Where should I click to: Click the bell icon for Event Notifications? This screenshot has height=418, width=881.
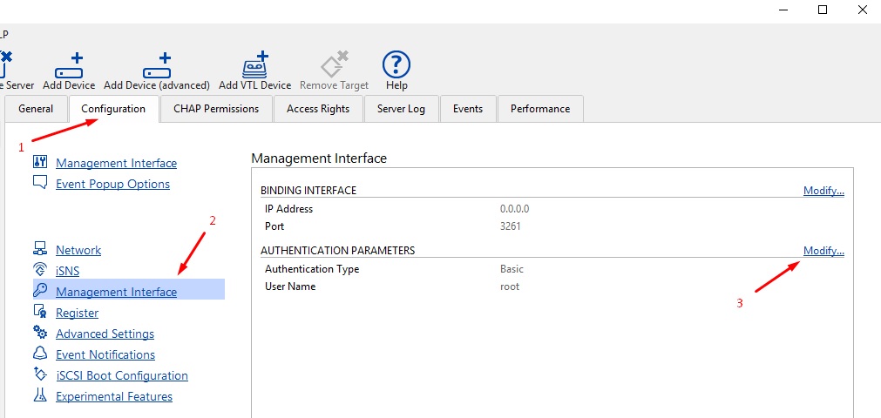(39, 354)
